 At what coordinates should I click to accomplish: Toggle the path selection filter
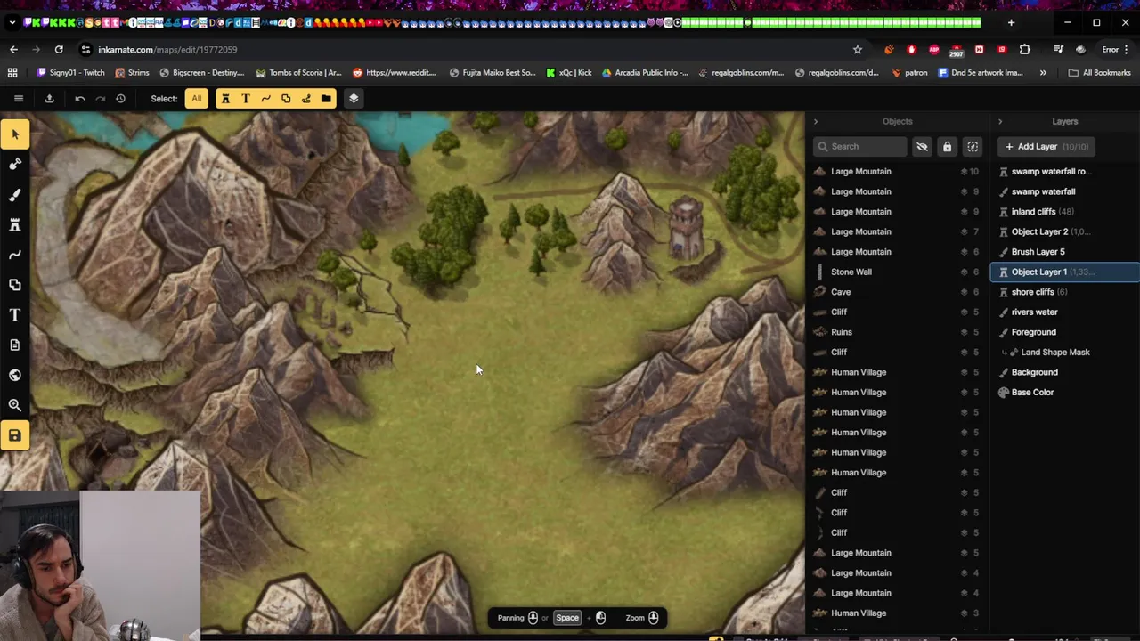coord(265,99)
